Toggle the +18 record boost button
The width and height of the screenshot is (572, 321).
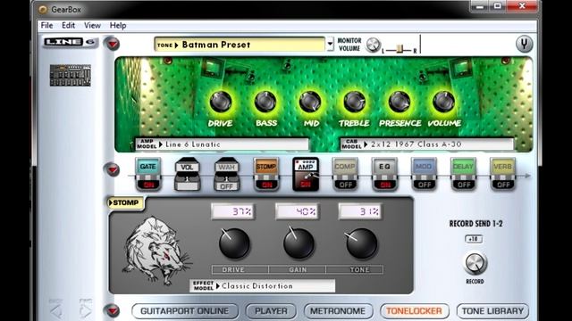pyautogui.click(x=474, y=239)
